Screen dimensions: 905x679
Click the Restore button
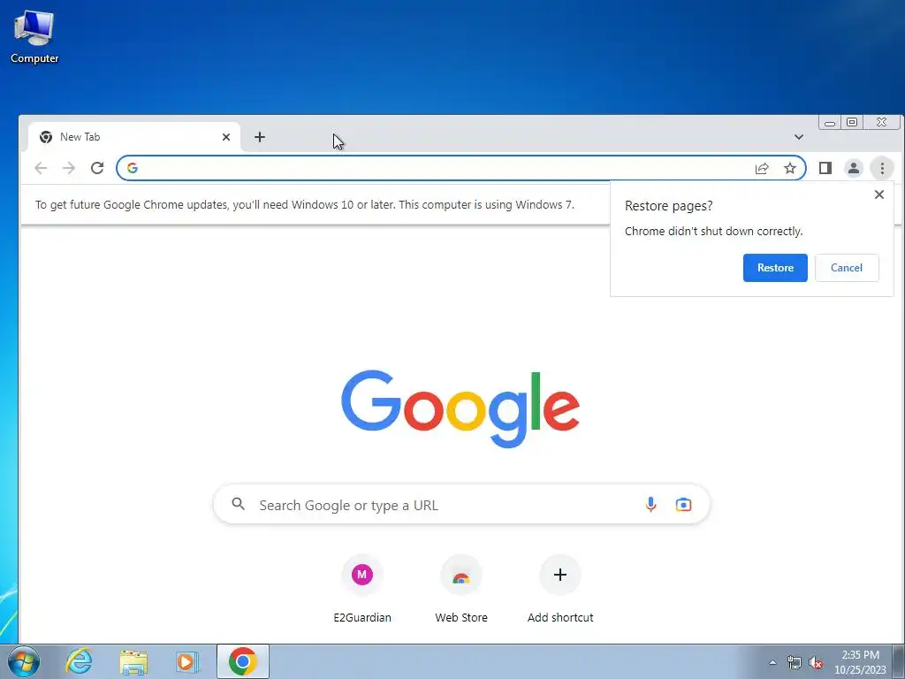775,268
